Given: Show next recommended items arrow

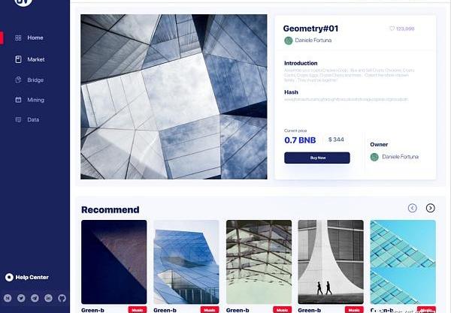Looking at the screenshot, I should 430,208.
